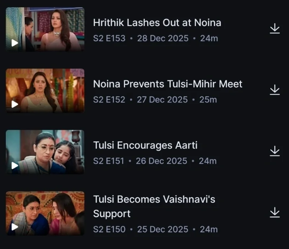Download the Tulsi Encourages Aarti episode
The width and height of the screenshot is (289, 249).
(x=275, y=151)
